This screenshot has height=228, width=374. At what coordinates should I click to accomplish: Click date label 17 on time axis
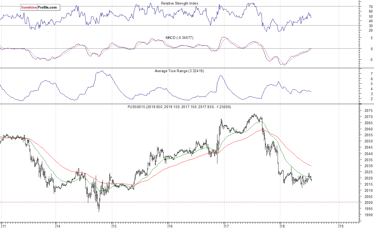tap(227, 226)
